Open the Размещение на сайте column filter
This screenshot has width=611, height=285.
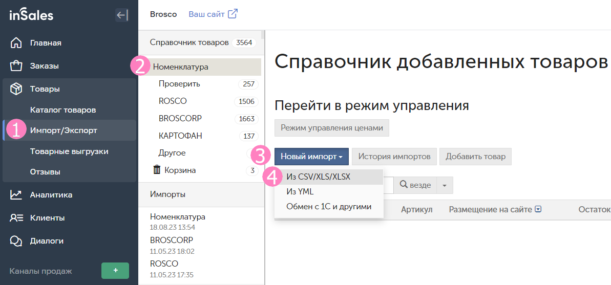(x=538, y=209)
